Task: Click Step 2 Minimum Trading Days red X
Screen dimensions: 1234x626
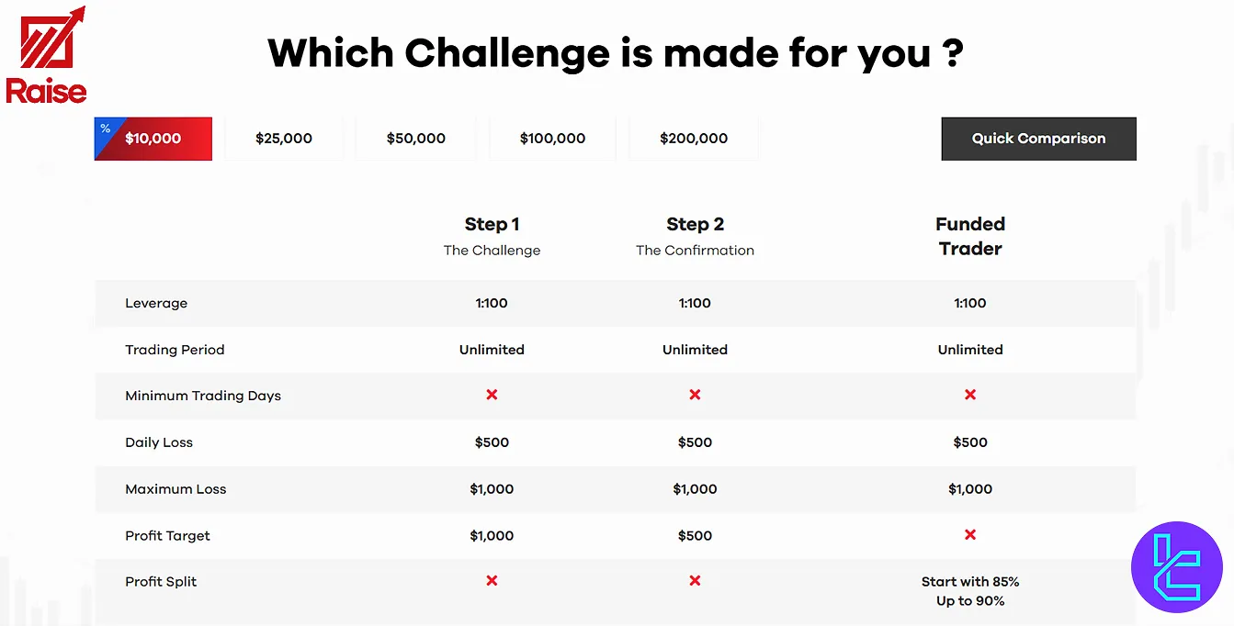Action: point(695,395)
